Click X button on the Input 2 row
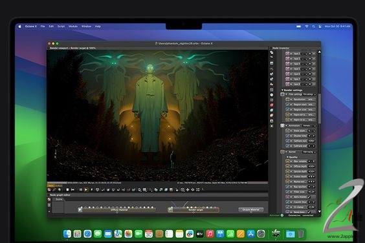 310,54
